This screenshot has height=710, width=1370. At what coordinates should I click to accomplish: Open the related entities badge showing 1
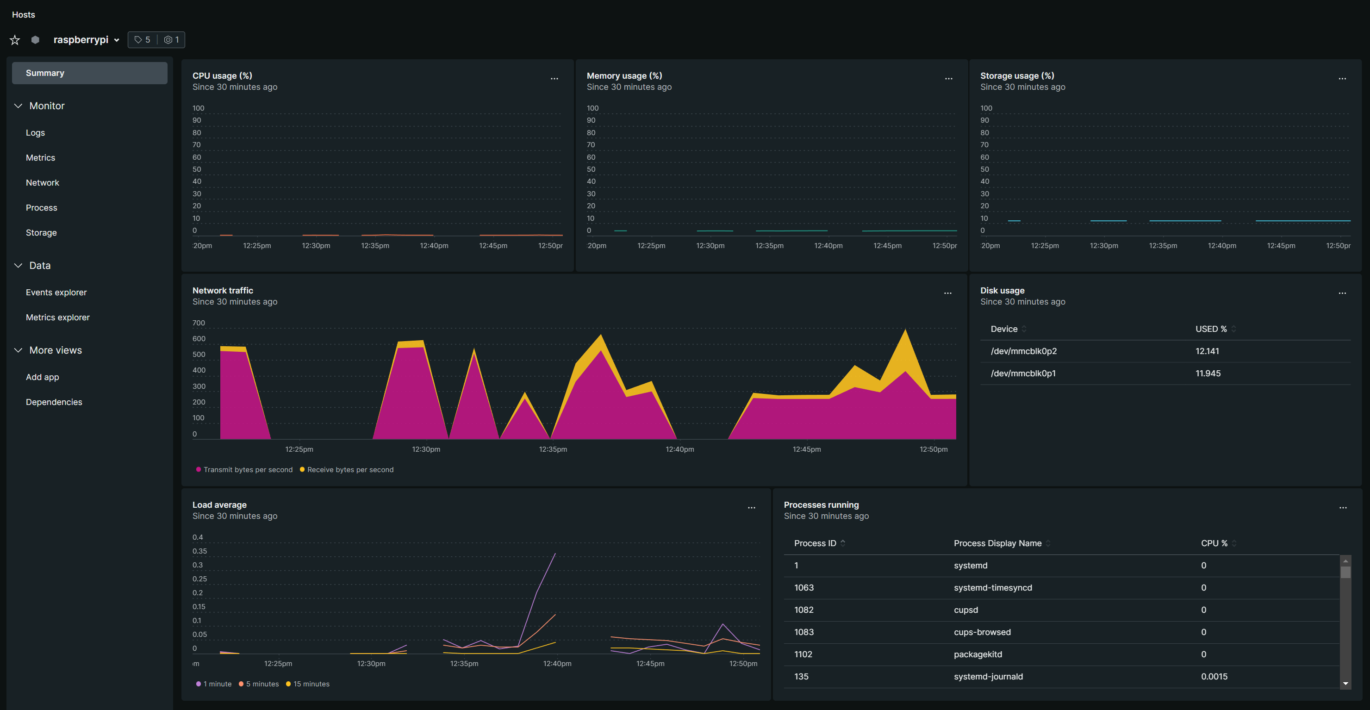pyautogui.click(x=171, y=40)
